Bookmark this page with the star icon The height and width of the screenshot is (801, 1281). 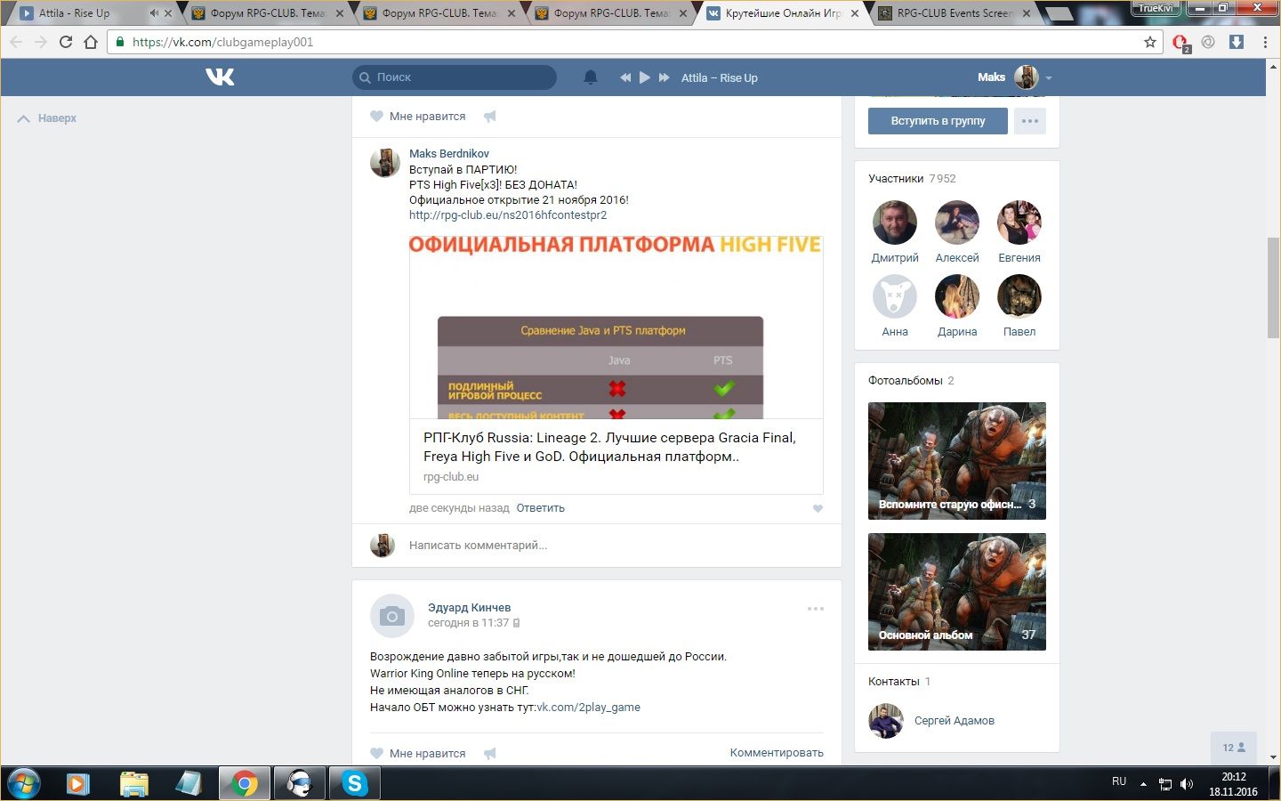pyautogui.click(x=1150, y=42)
